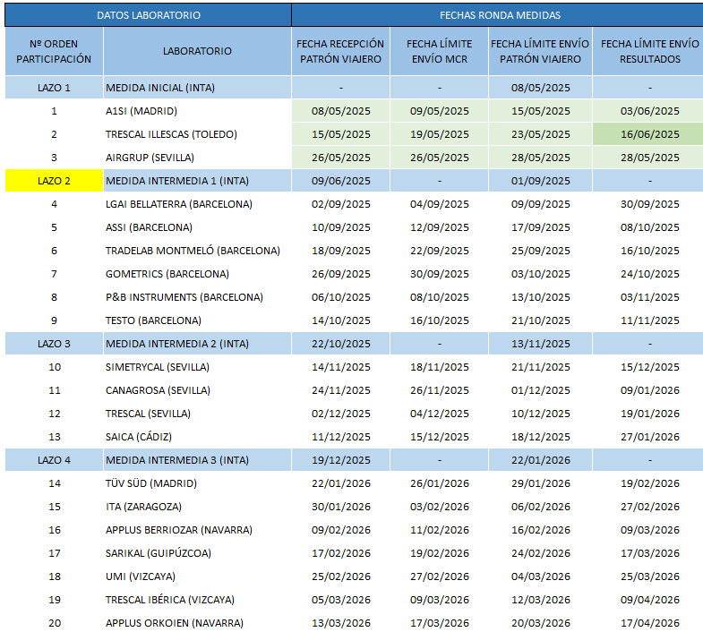Click LAZO 4 shipping date 22/01/2026
Image resolution: width=703 pixels, height=632 pixels.
540,460
